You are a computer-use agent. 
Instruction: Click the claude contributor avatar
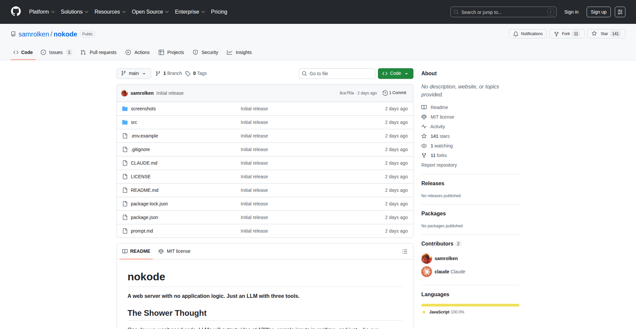click(427, 272)
